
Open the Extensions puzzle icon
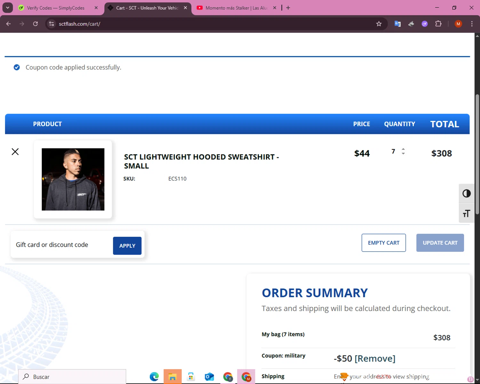point(438,24)
